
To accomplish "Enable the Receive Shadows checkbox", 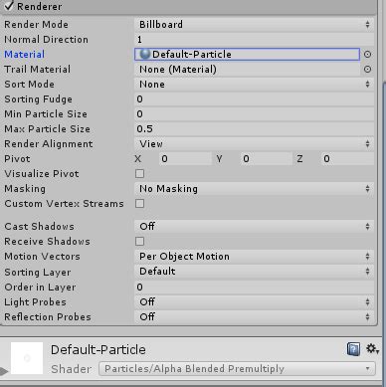I will click(139, 242).
